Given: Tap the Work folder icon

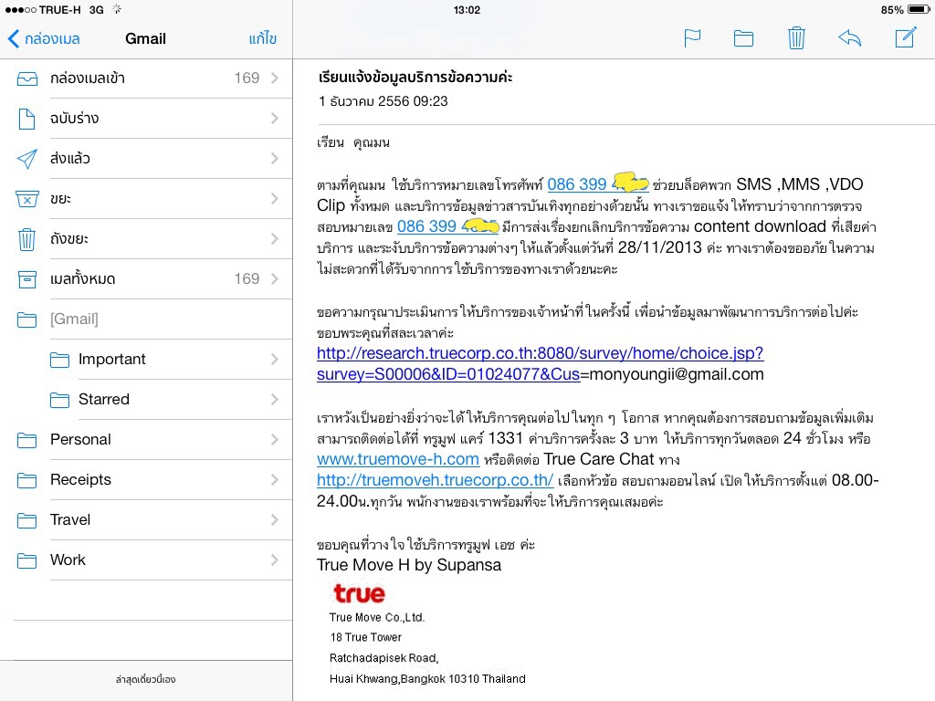Looking at the screenshot, I should (26, 560).
